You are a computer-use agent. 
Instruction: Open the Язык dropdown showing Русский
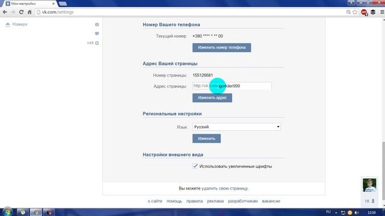point(236,127)
